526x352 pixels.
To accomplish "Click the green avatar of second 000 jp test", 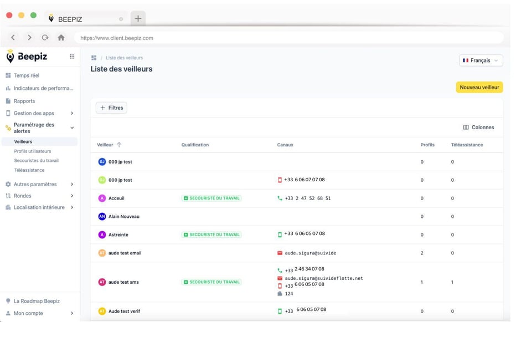I will coord(102,180).
